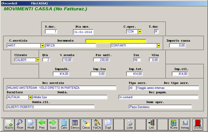
Task: Expand the CONTANTI payment dropdown arrow
Action: click(159, 46)
